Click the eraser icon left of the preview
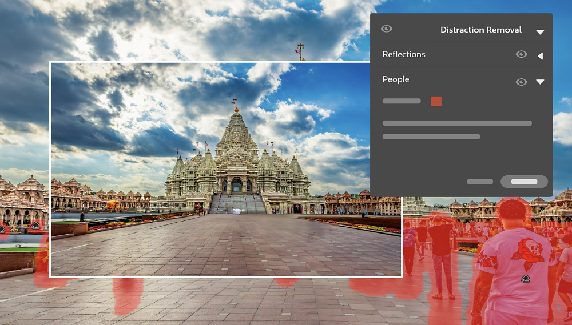Image resolution: width=572 pixels, height=325 pixels. [35, 226]
